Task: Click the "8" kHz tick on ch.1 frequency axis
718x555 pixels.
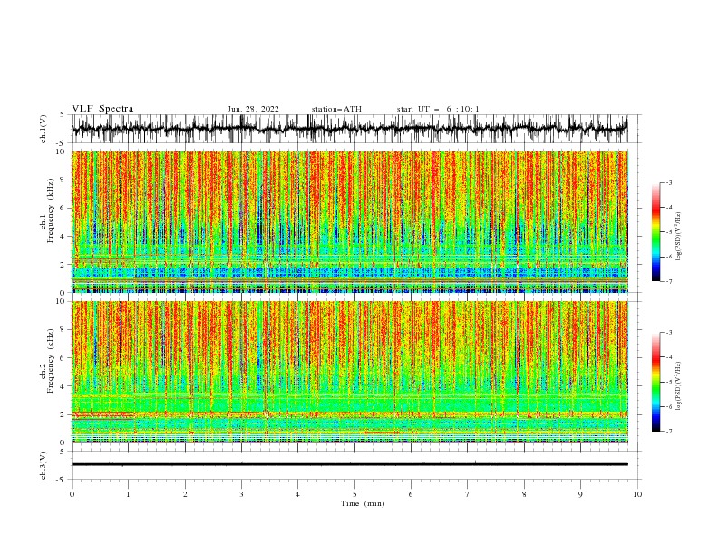Action: point(63,180)
